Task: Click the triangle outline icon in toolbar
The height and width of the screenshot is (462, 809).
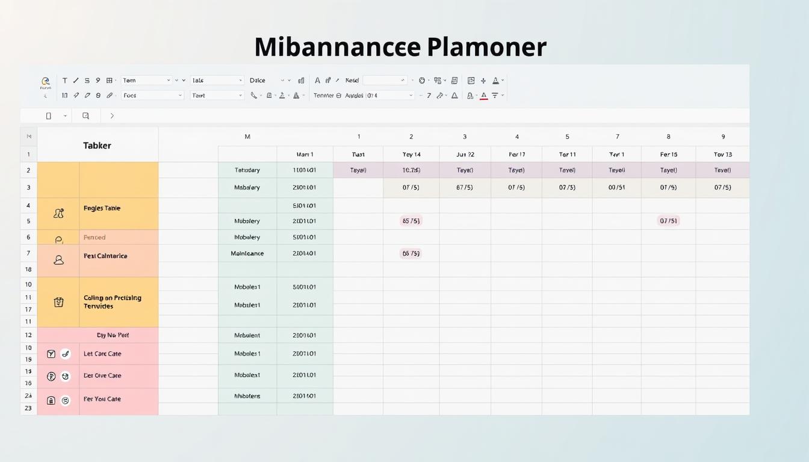Action: (454, 95)
